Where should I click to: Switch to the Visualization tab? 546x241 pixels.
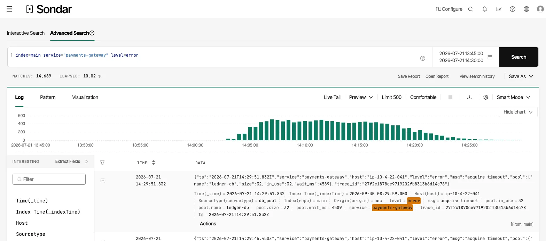tap(85, 97)
